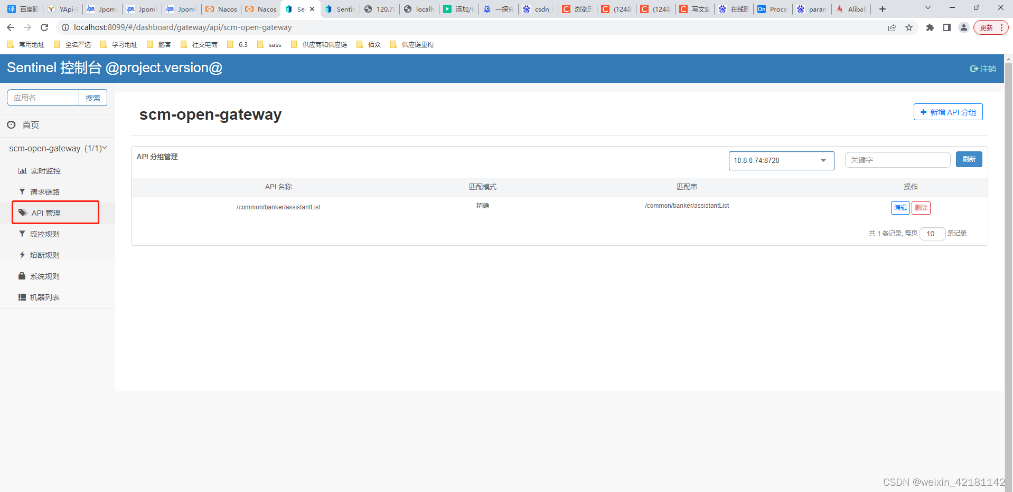Open the 系统规则 menu item
The width and height of the screenshot is (1013, 492).
(45, 276)
